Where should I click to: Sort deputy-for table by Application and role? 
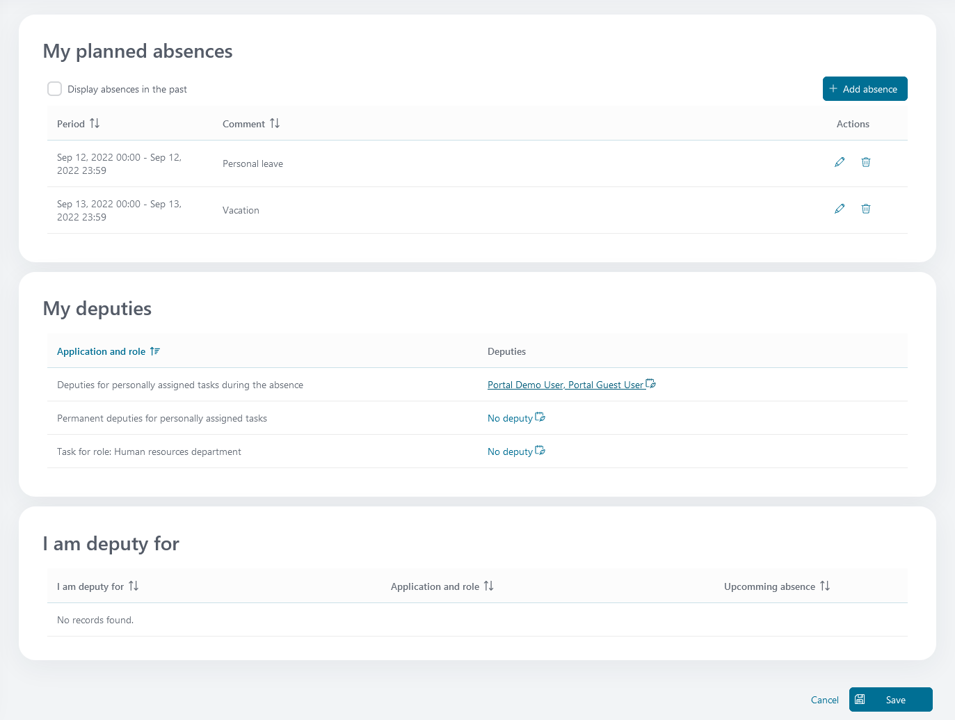(x=489, y=586)
